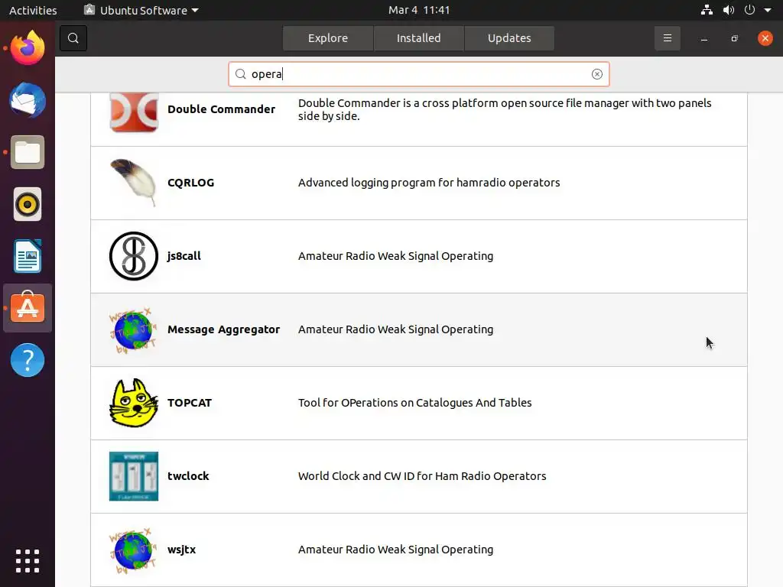
Task: Open Help from the dock
Action: click(x=28, y=360)
